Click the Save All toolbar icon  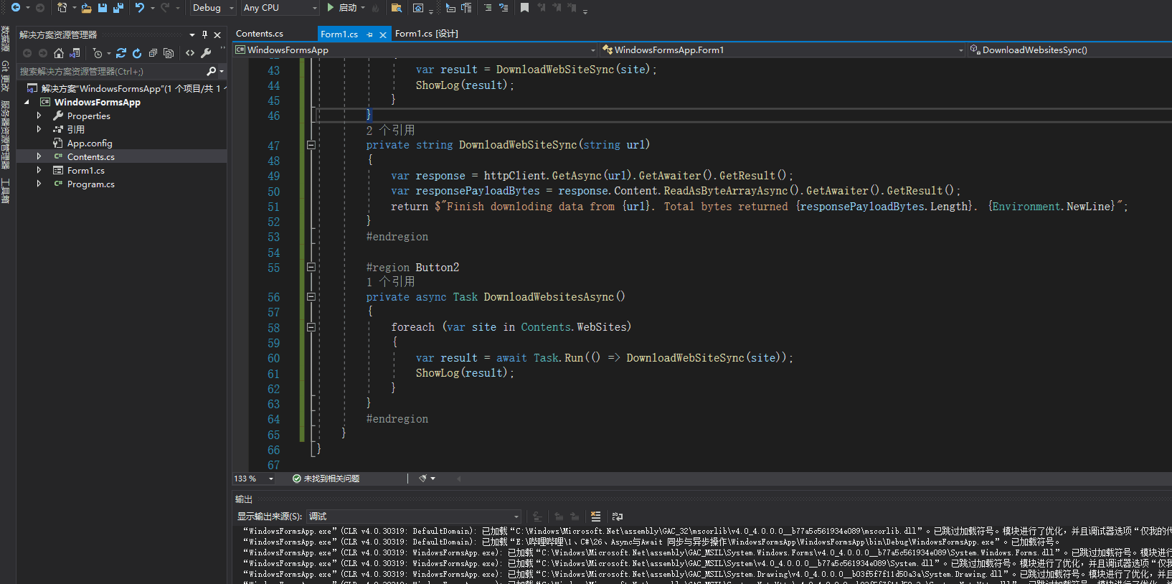tap(118, 8)
